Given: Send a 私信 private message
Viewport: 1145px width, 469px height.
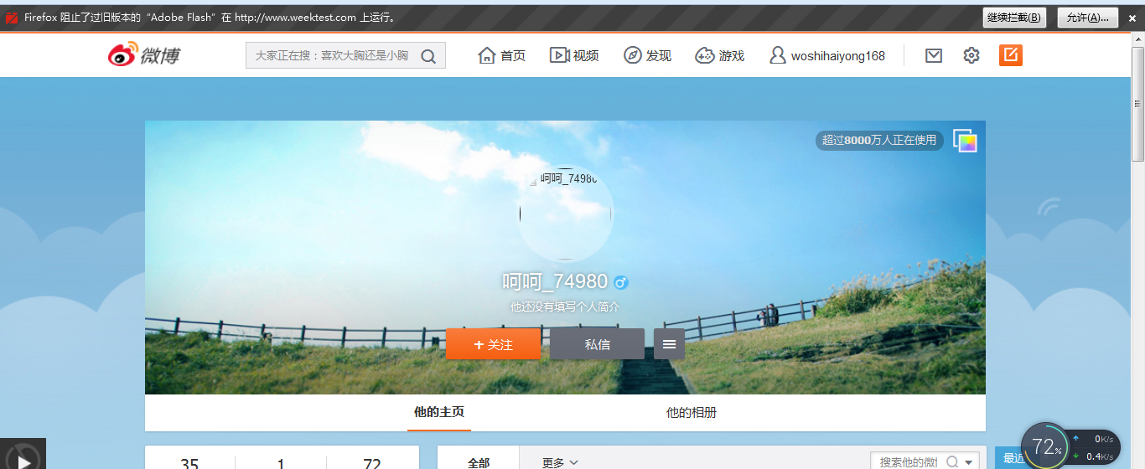Looking at the screenshot, I should (597, 344).
